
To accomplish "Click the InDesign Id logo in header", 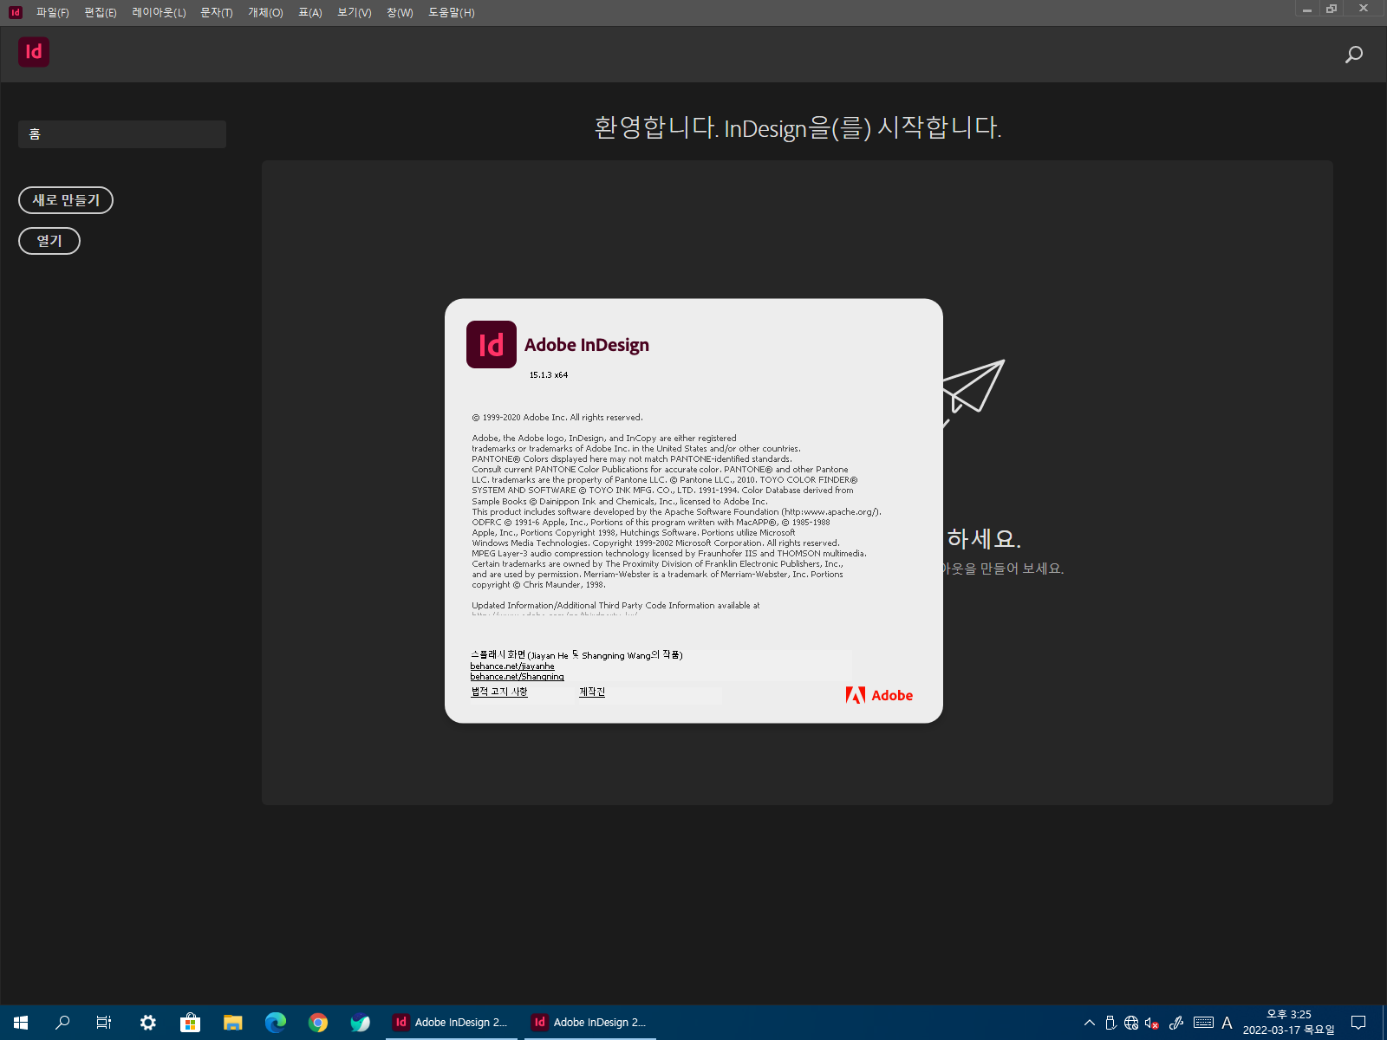I will tap(34, 52).
